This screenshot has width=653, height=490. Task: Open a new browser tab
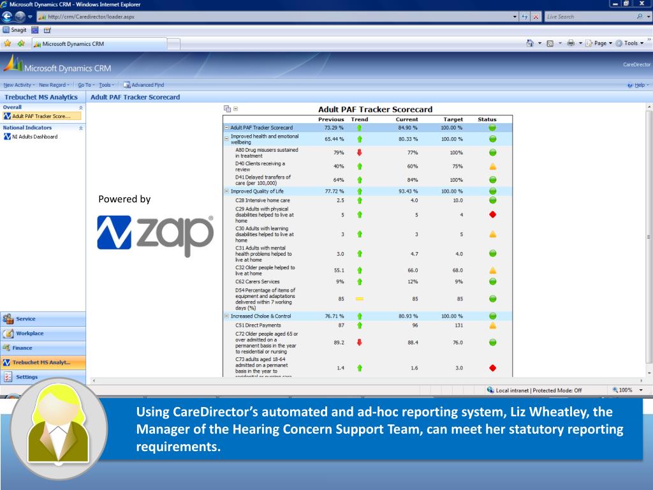[173, 44]
